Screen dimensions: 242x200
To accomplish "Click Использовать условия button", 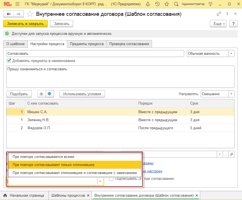I will 82,94.
